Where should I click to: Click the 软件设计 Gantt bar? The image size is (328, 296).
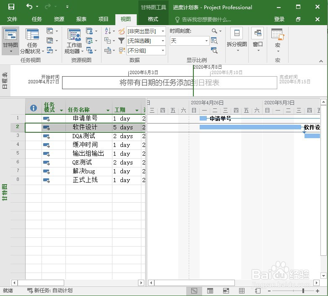[250, 127]
